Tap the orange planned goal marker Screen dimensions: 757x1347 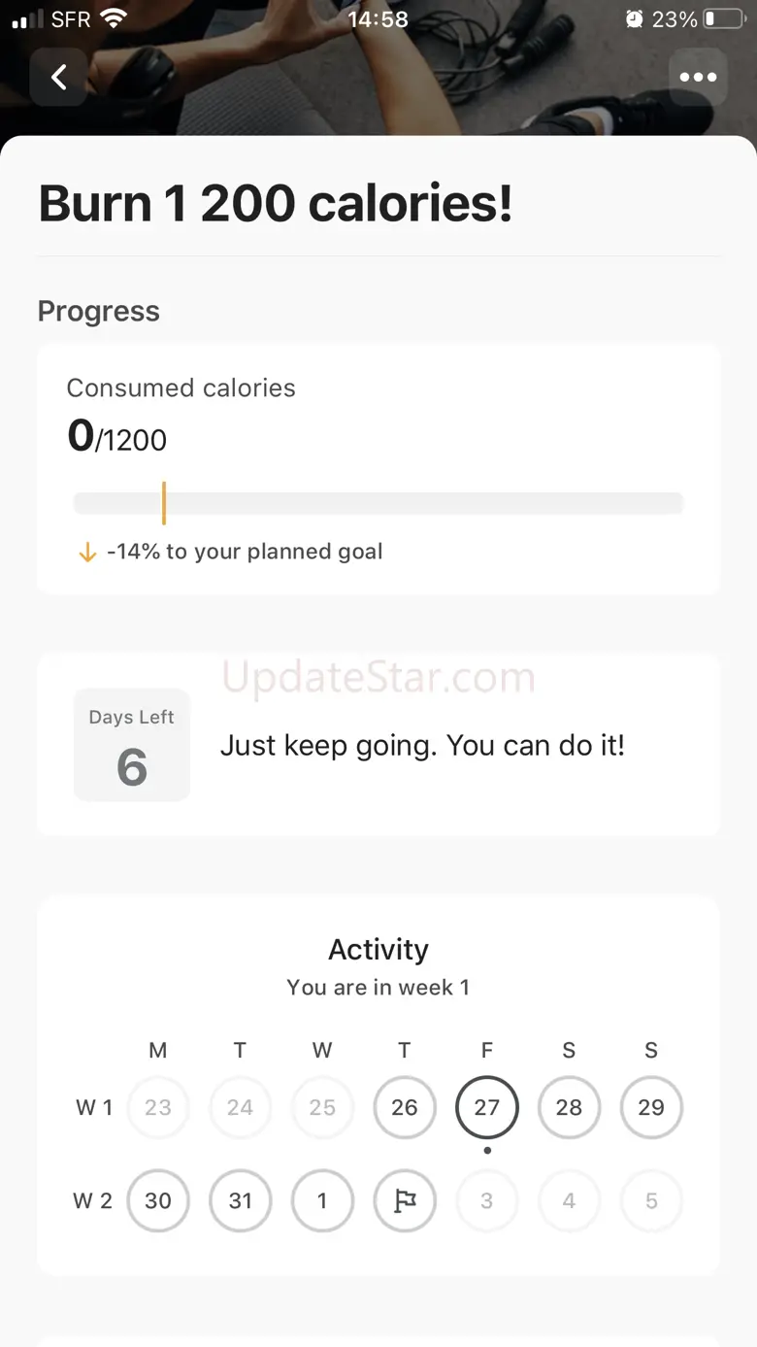tap(164, 503)
